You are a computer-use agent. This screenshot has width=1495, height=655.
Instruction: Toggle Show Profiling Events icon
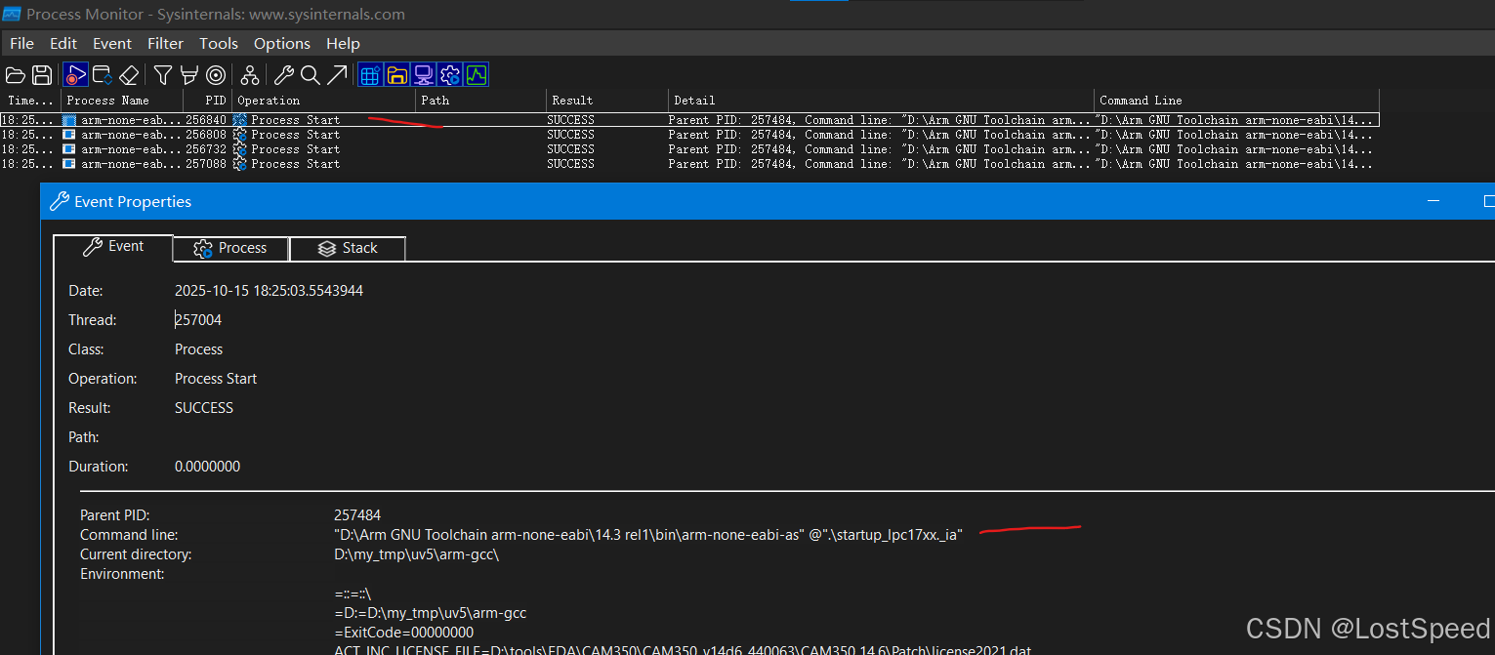pos(477,75)
